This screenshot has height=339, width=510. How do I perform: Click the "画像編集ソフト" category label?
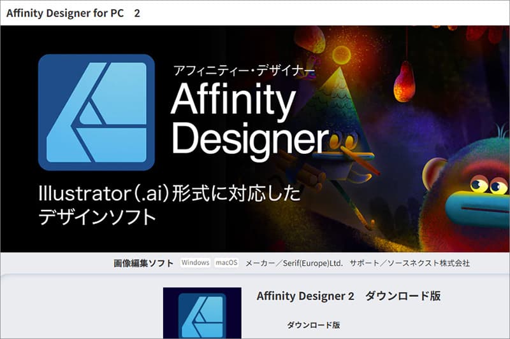click(143, 263)
